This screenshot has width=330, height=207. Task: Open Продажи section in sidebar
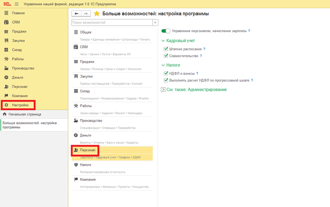(19, 31)
